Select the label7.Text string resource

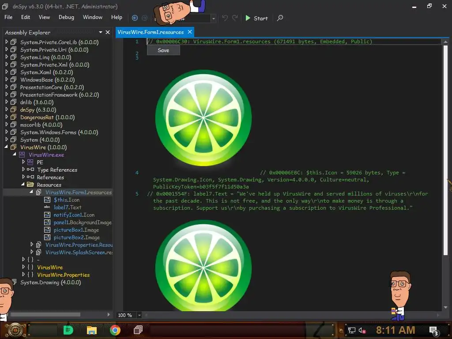(68, 207)
